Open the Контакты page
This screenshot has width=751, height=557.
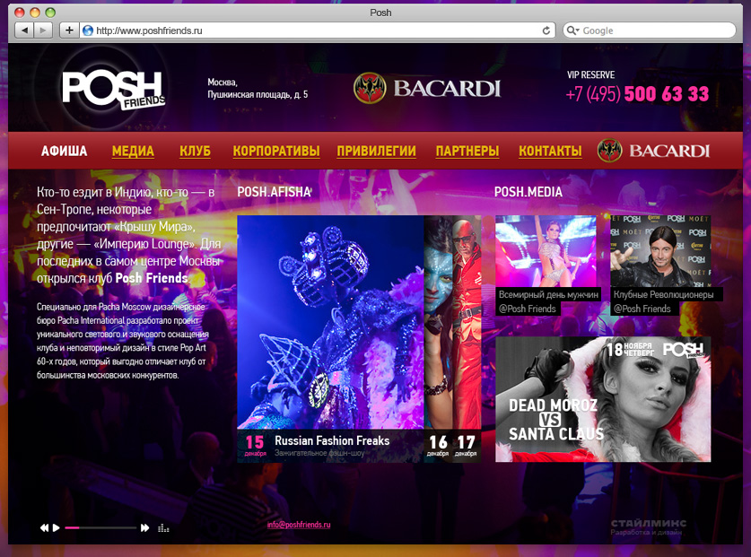click(x=546, y=151)
